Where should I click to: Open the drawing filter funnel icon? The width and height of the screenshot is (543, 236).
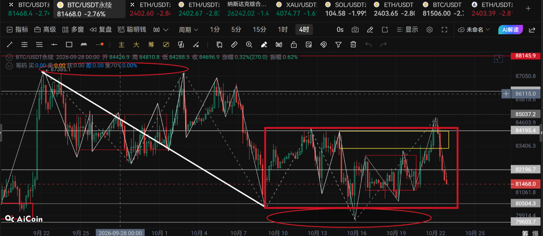(x=338, y=45)
